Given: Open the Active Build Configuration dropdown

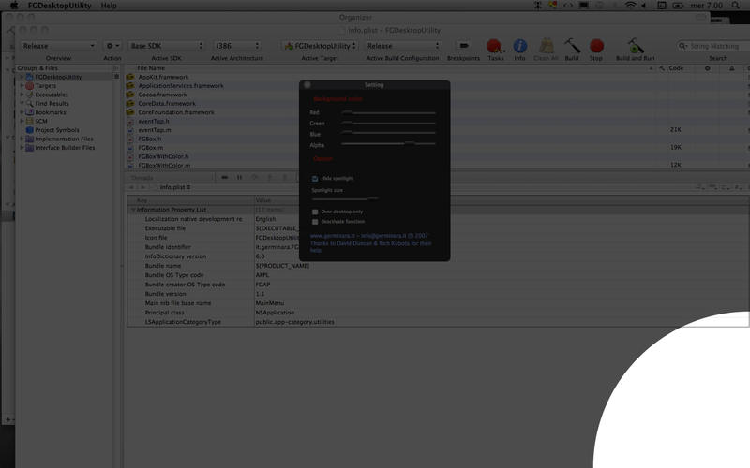Looking at the screenshot, I should click(403, 46).
